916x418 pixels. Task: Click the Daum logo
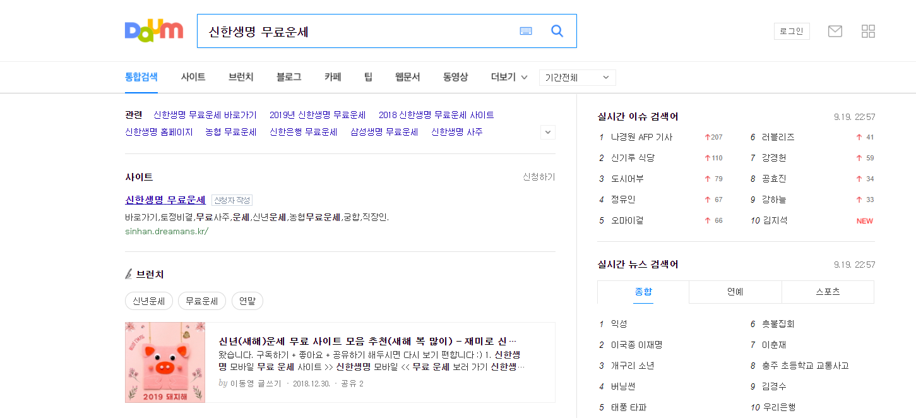(154, 30)
